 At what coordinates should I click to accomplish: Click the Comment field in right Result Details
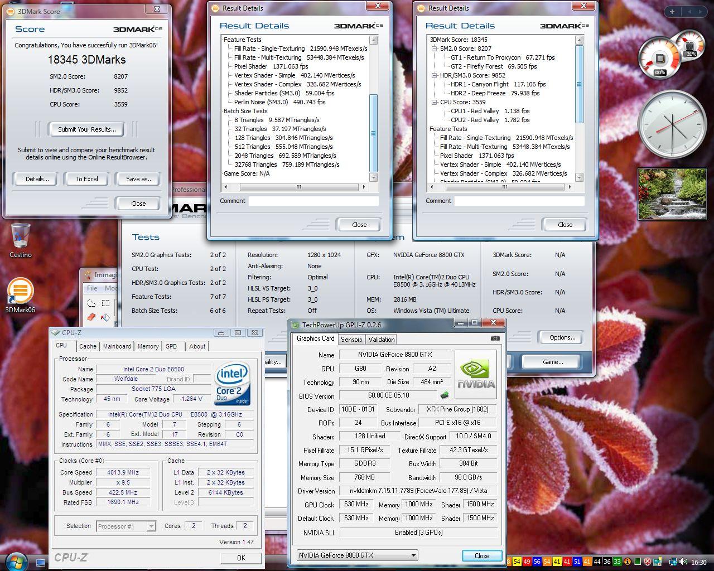pyautogui.click(x=519, y=201)
